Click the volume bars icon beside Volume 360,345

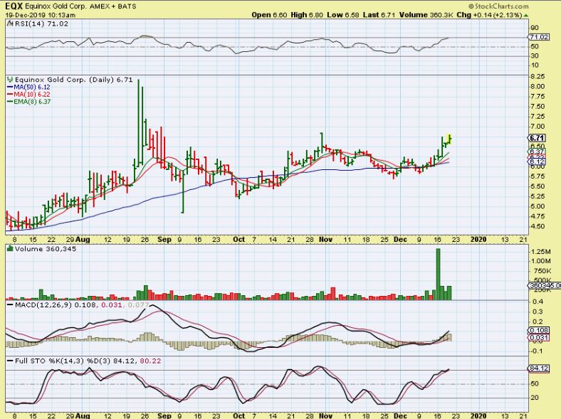(10, 249)
